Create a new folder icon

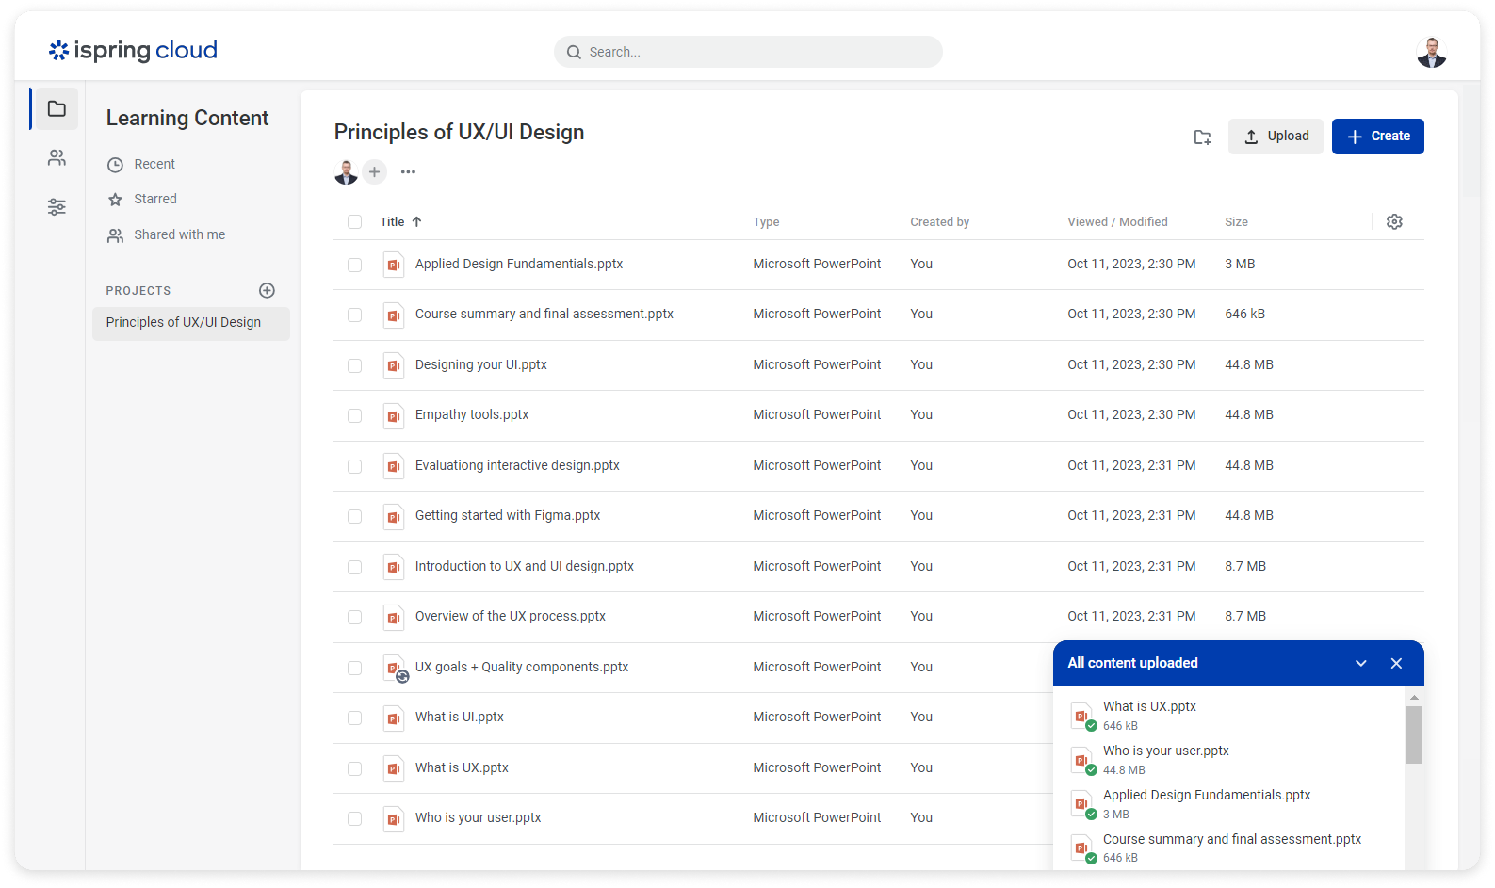pyautogui.click(x=1202, y=137)
